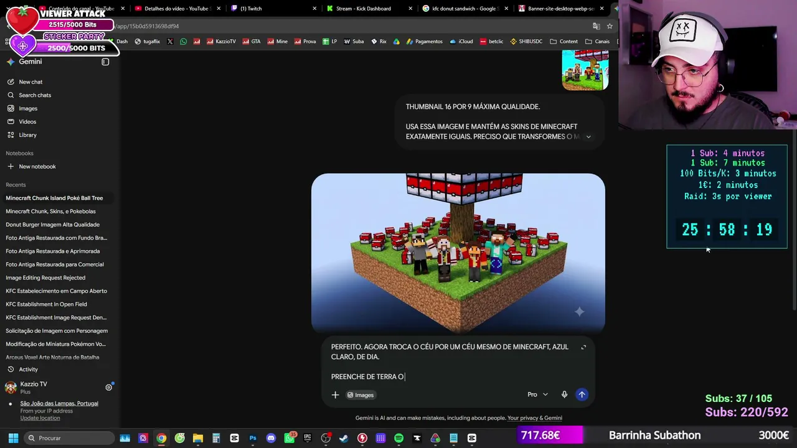
Task: Click the plus button to add attachments
Action: [x=335, y=395]
